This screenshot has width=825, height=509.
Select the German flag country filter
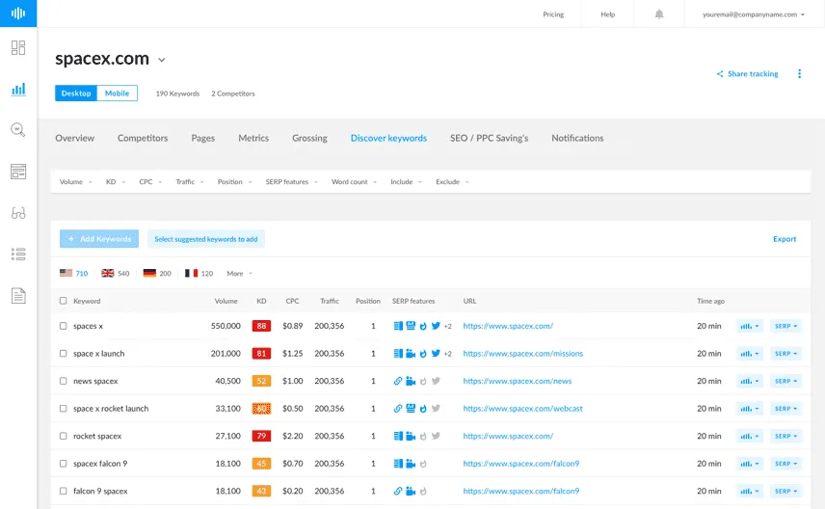pos(149,274)
